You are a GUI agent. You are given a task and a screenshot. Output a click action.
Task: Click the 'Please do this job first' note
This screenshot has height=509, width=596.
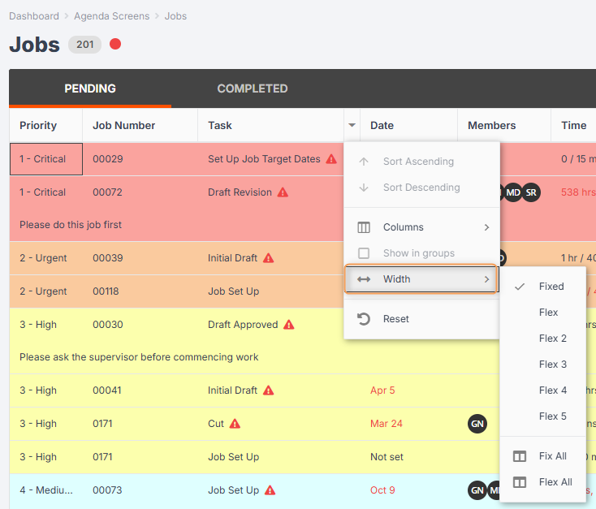point(71,225)
